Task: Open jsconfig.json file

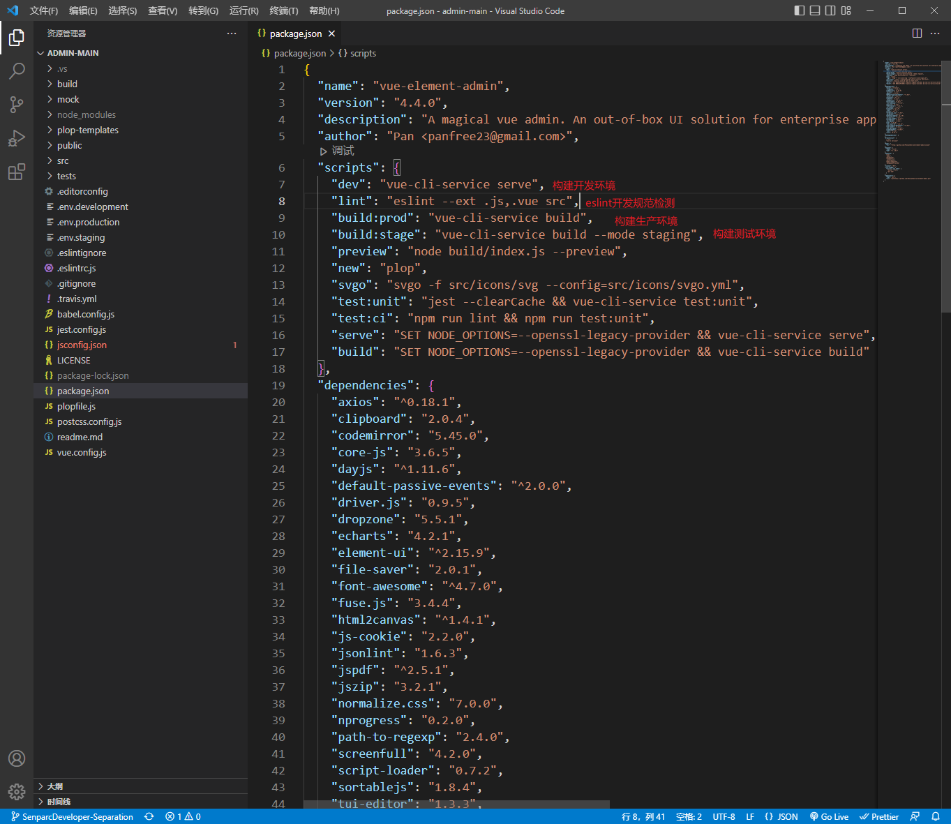Action: click(140, 345)
